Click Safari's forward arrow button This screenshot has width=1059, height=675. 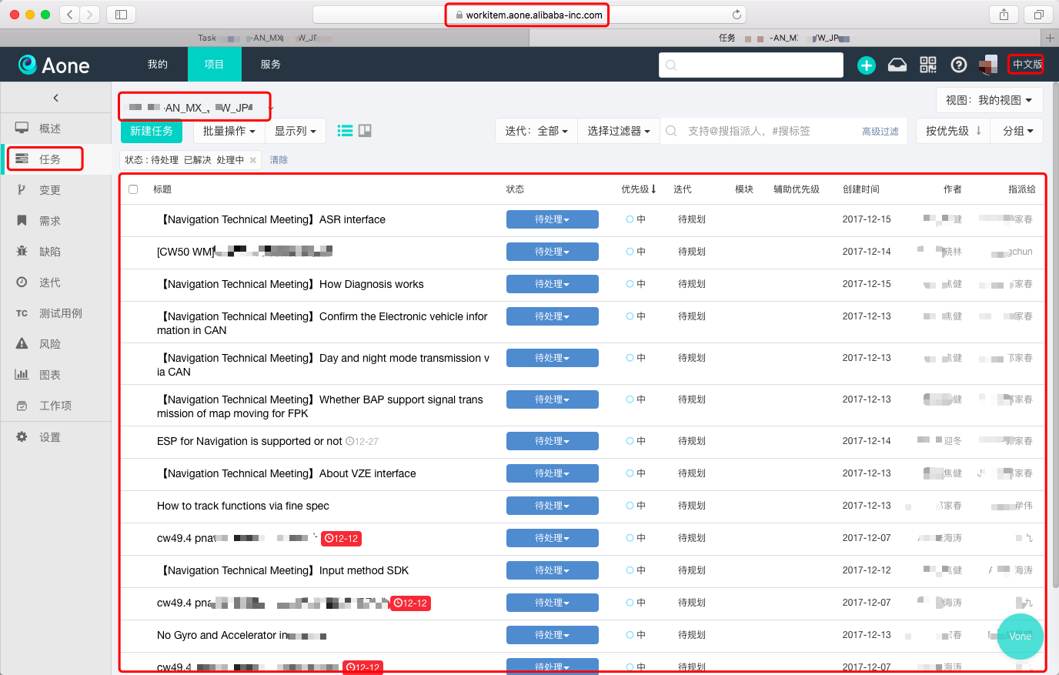coord(90,14)
